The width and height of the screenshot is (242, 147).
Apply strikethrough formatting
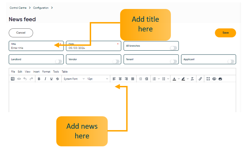(x=57, y=79)
